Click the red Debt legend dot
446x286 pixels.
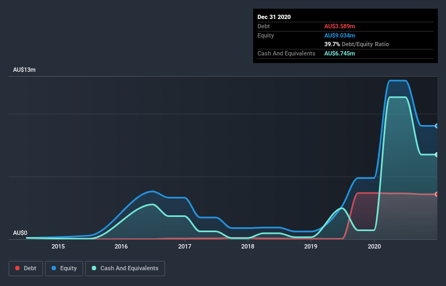pos(17,268)
